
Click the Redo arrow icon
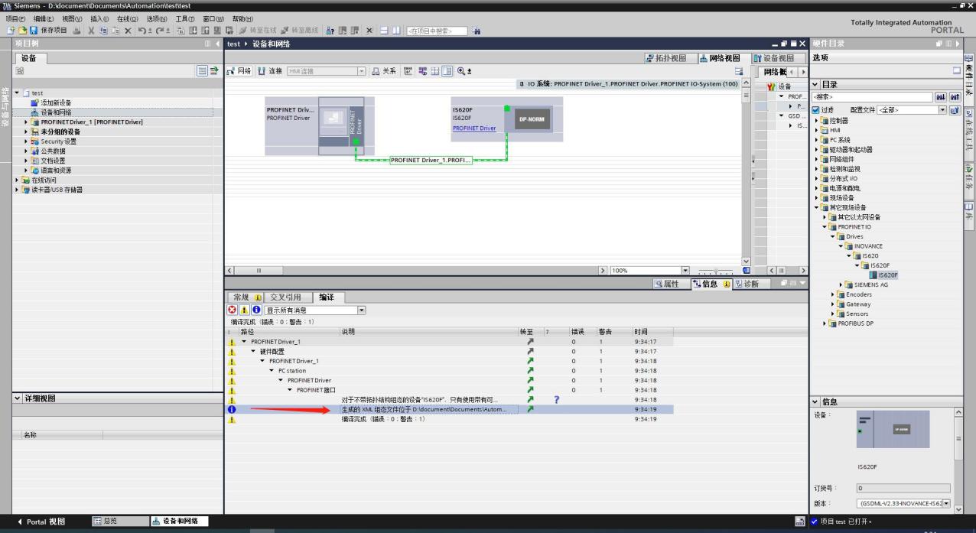(161, 31)
